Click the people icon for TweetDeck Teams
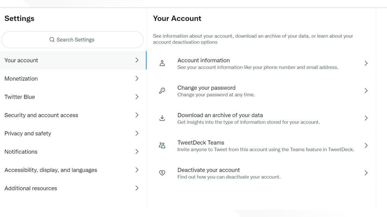This screenshot has width=387, height=217. pyautogui.click(x=162, y=146)
